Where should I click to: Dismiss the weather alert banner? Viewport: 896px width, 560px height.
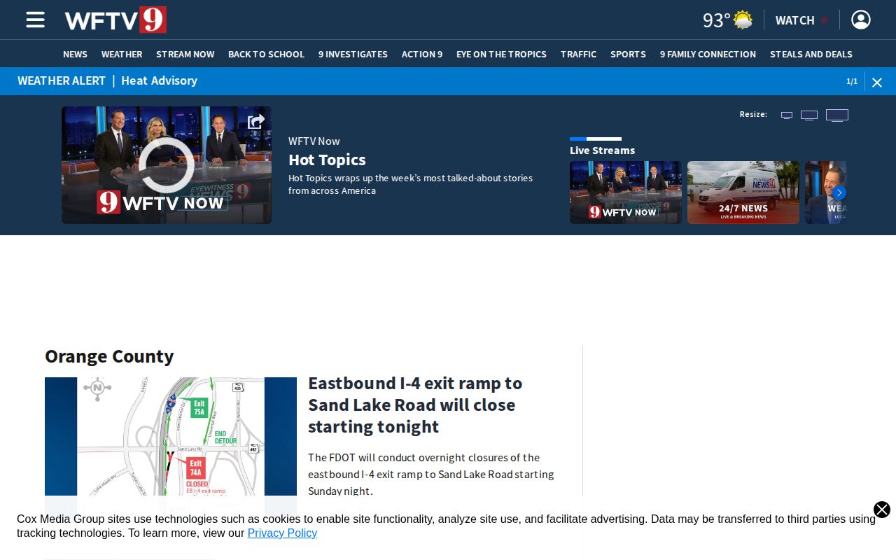tap(877, 82)
